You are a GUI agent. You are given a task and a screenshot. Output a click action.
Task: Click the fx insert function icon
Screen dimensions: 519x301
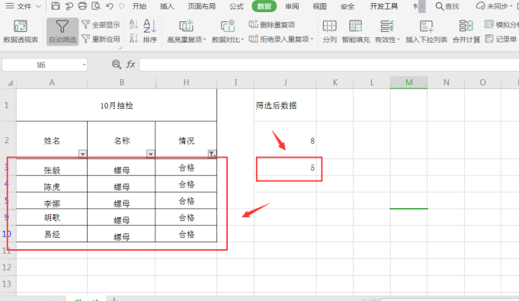(131, 64)
